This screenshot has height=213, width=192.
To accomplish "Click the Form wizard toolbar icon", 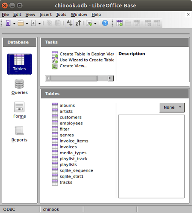I will coord(89,23).
